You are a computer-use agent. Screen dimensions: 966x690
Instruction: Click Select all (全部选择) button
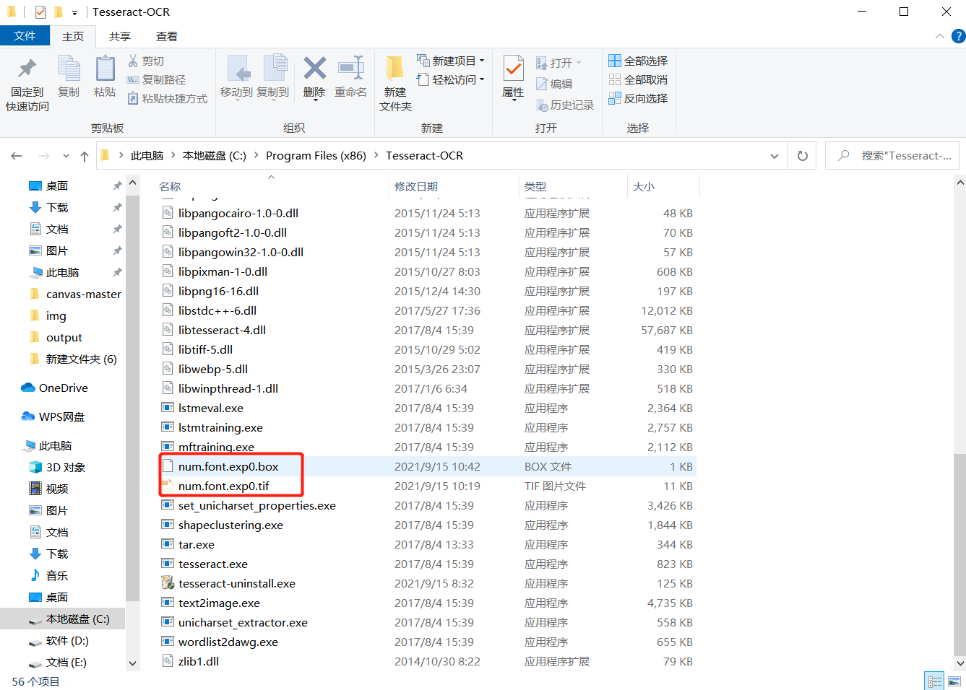[638, 61]
